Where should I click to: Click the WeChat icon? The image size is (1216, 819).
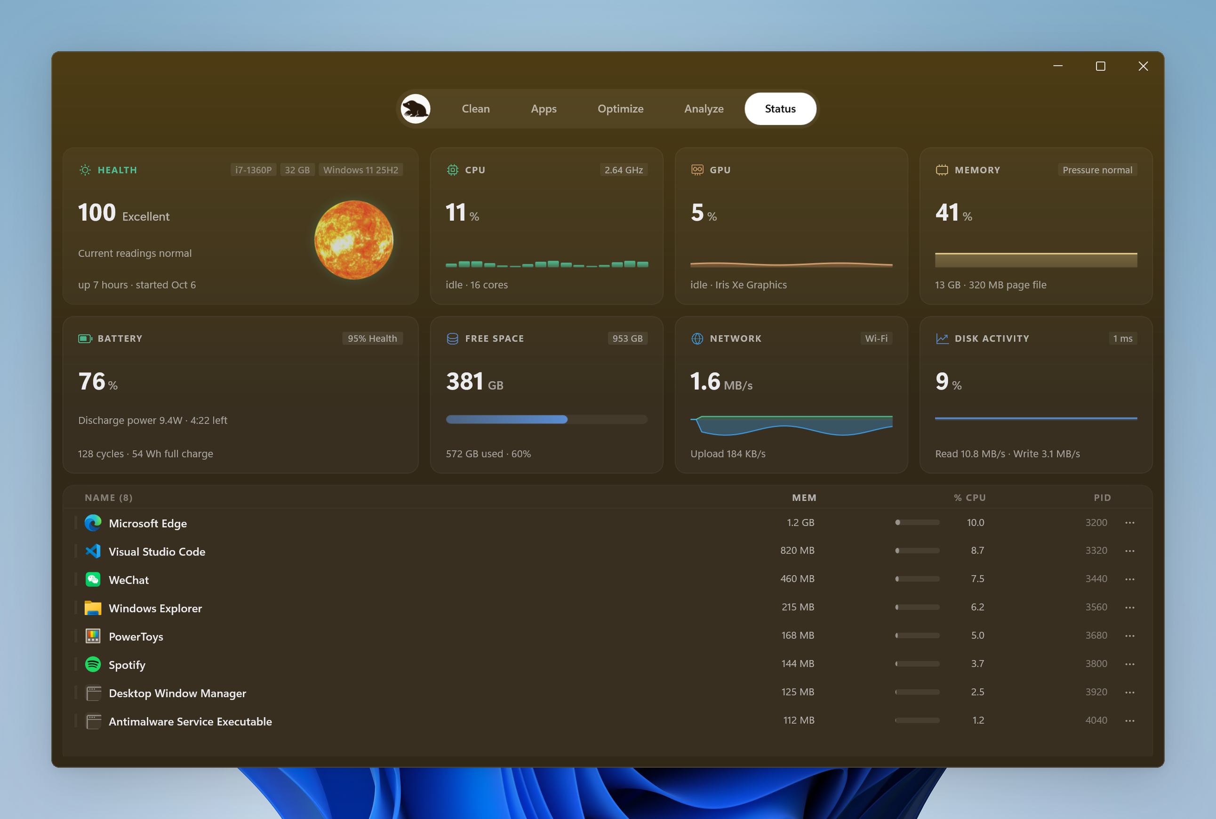click(x=93, y=579)
